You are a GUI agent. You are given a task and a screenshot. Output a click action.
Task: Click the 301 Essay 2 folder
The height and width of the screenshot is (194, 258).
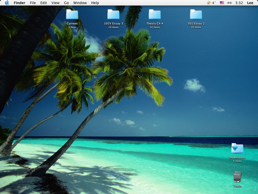coord(196,15)
